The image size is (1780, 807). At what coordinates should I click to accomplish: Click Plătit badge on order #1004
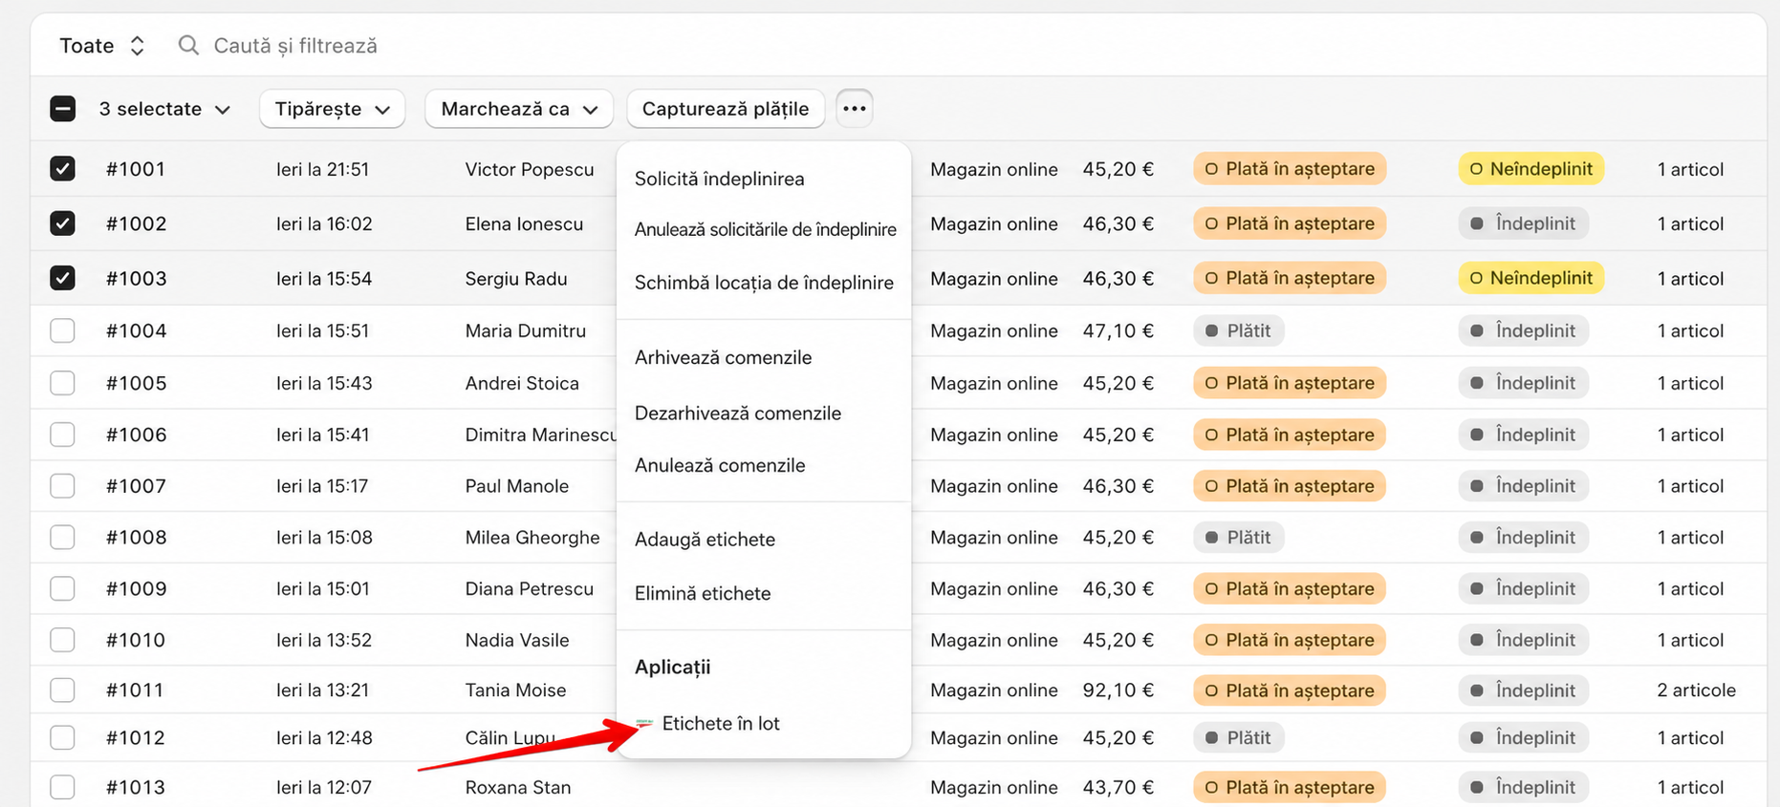click(1239, 330)
